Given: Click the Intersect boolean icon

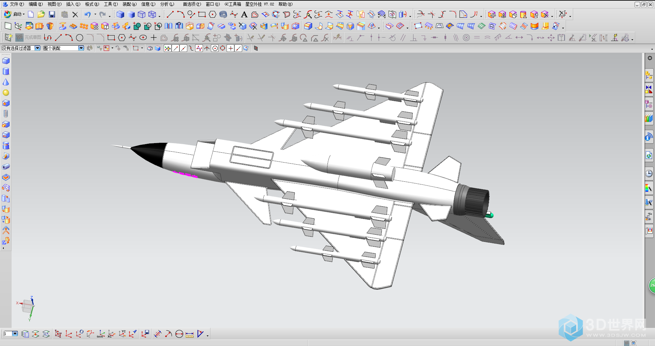Looking at the screenshot, I should click(158, 26).
